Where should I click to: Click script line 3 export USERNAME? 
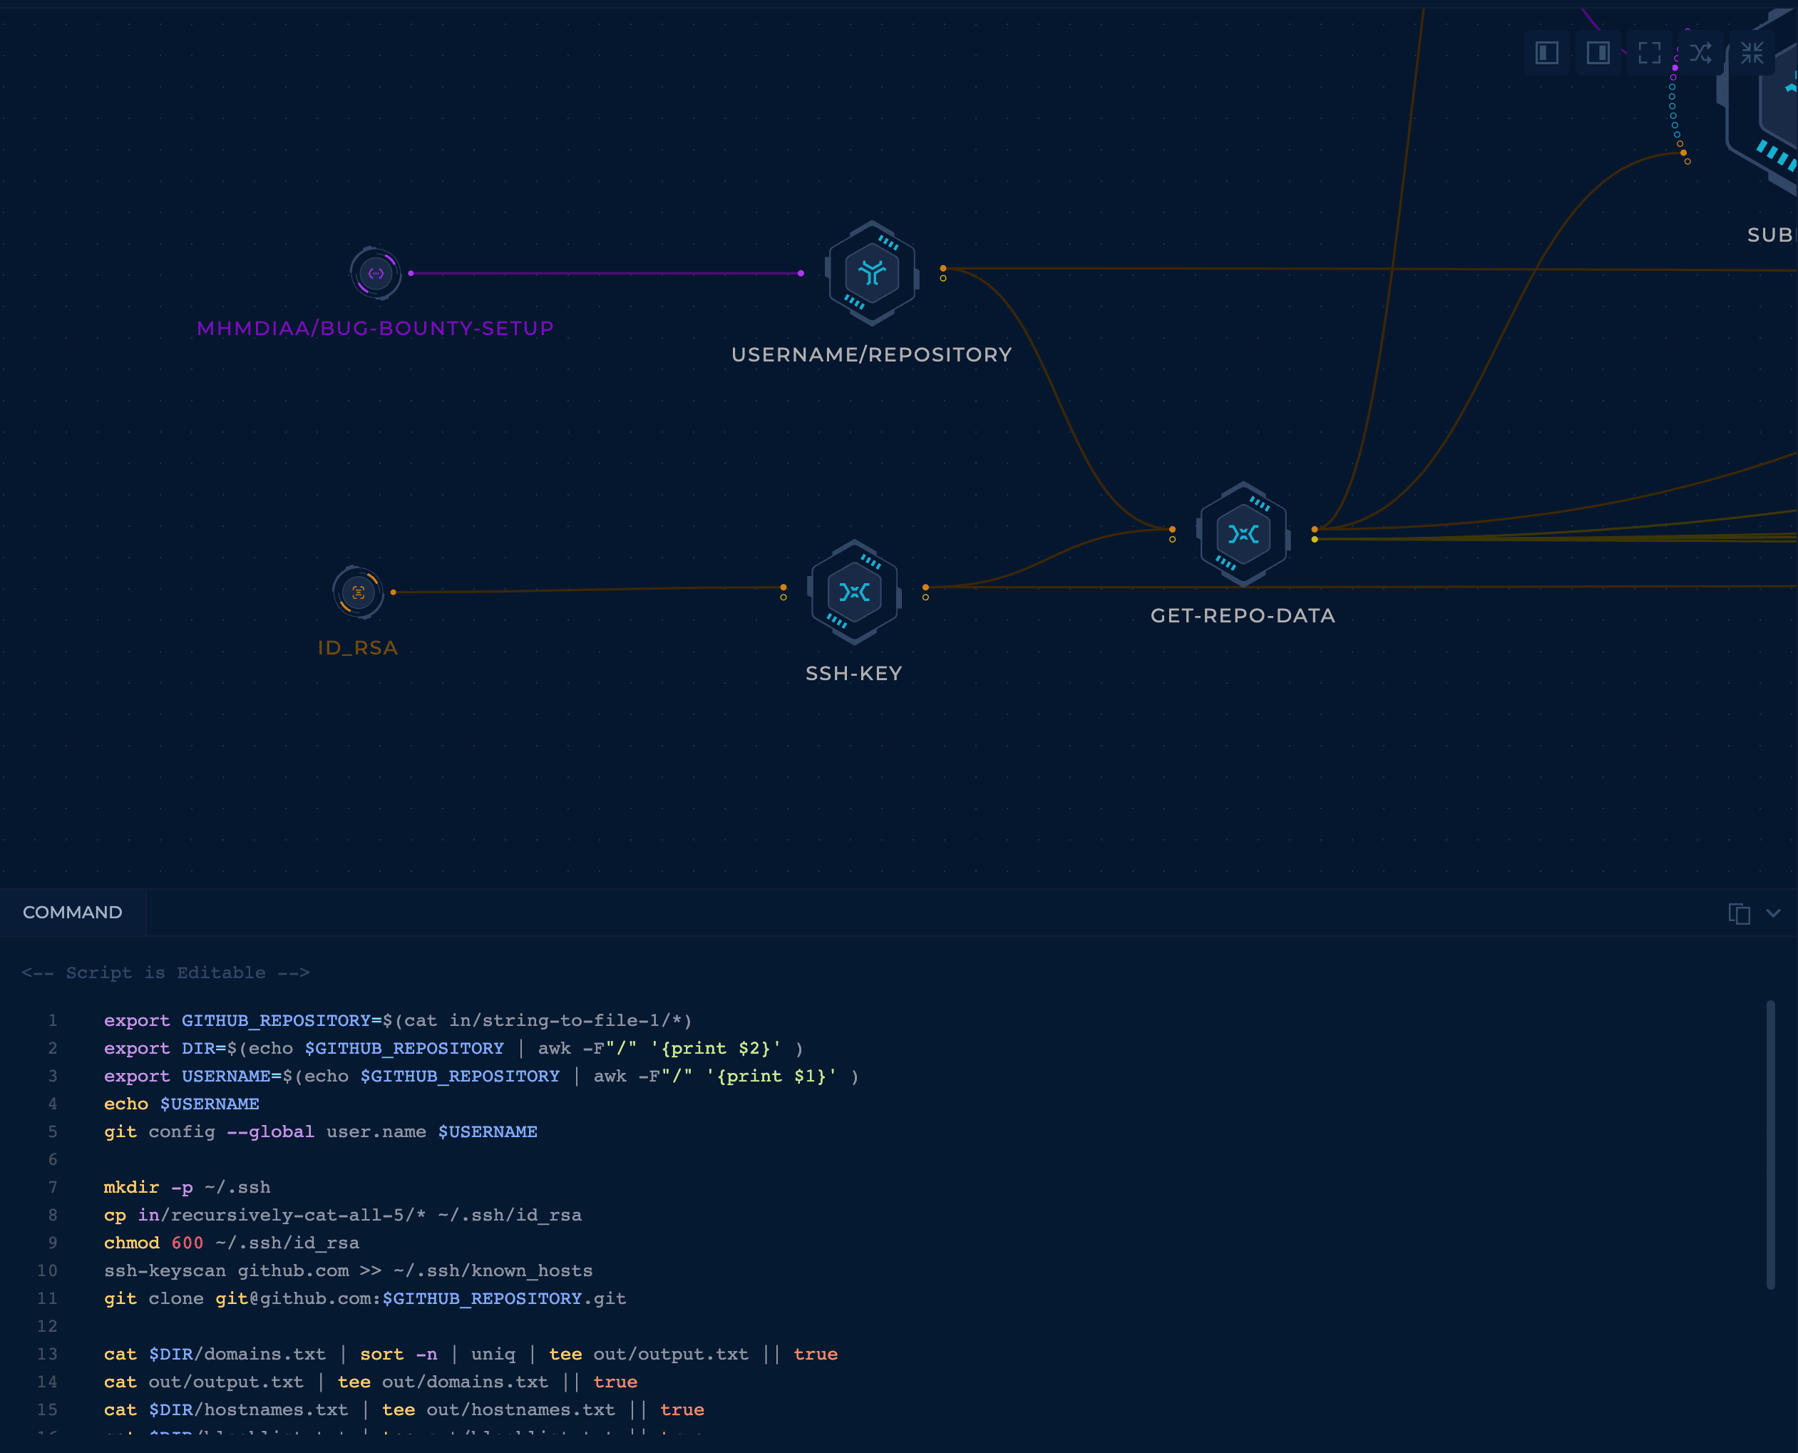point(481,1076)
